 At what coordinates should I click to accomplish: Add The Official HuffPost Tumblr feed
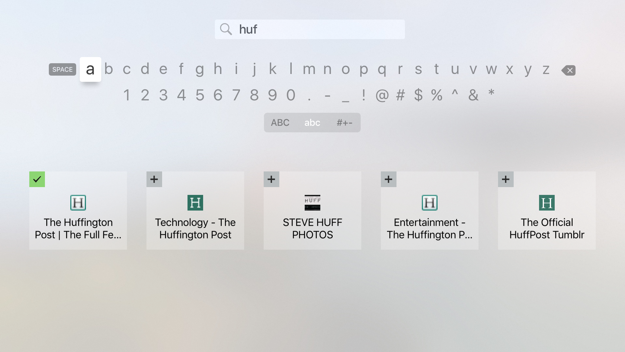click(506, 179)
